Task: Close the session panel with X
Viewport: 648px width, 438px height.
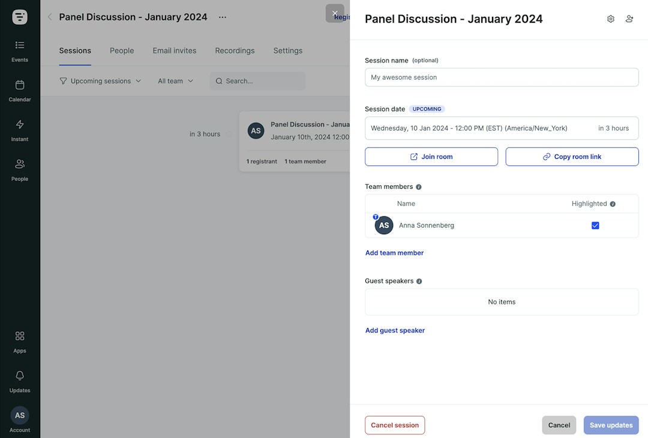Action: pos(335,13)
